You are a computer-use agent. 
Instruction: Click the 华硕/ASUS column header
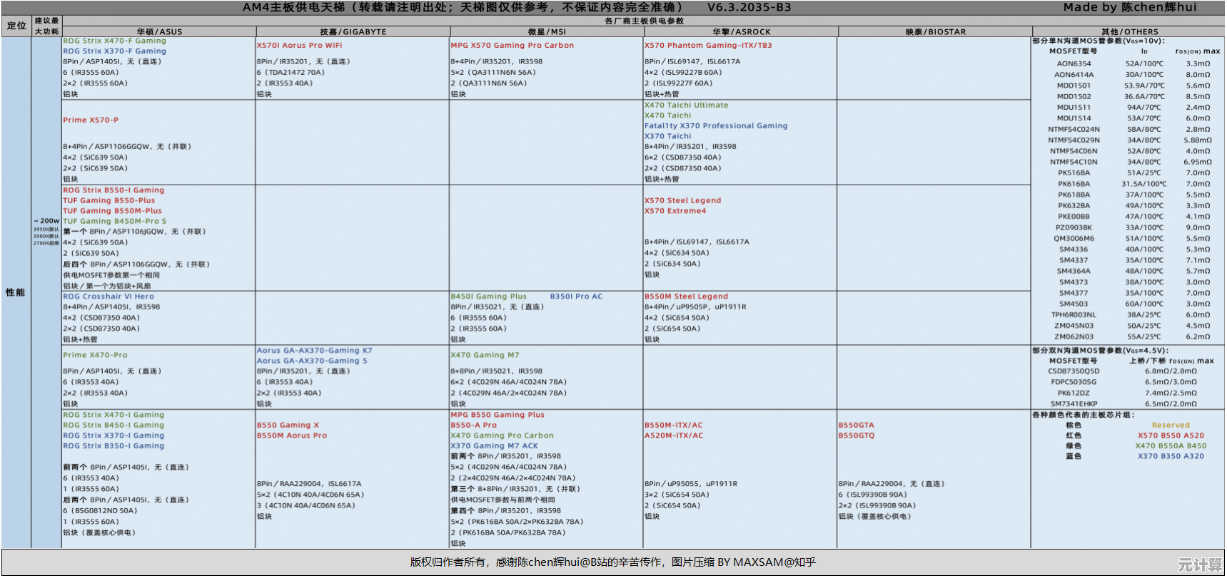[x=159, y=32]
